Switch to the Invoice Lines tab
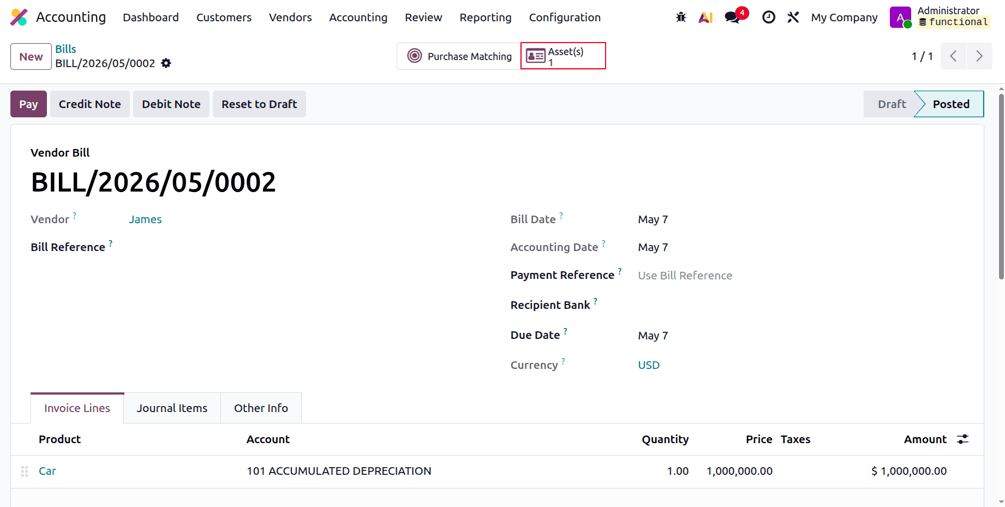This screenshot has height=507, width=1005. [77, 408]
